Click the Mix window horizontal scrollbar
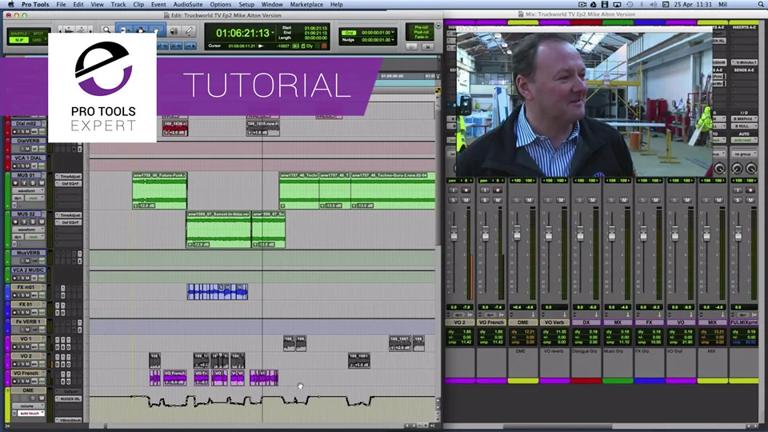This screenshot has width=768, height=432. pyautogui.click(x=558, y=426)
